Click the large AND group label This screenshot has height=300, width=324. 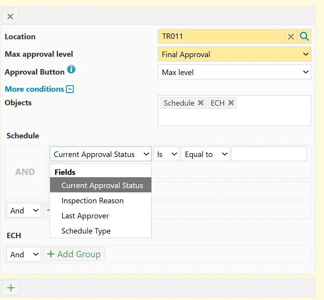25,172
